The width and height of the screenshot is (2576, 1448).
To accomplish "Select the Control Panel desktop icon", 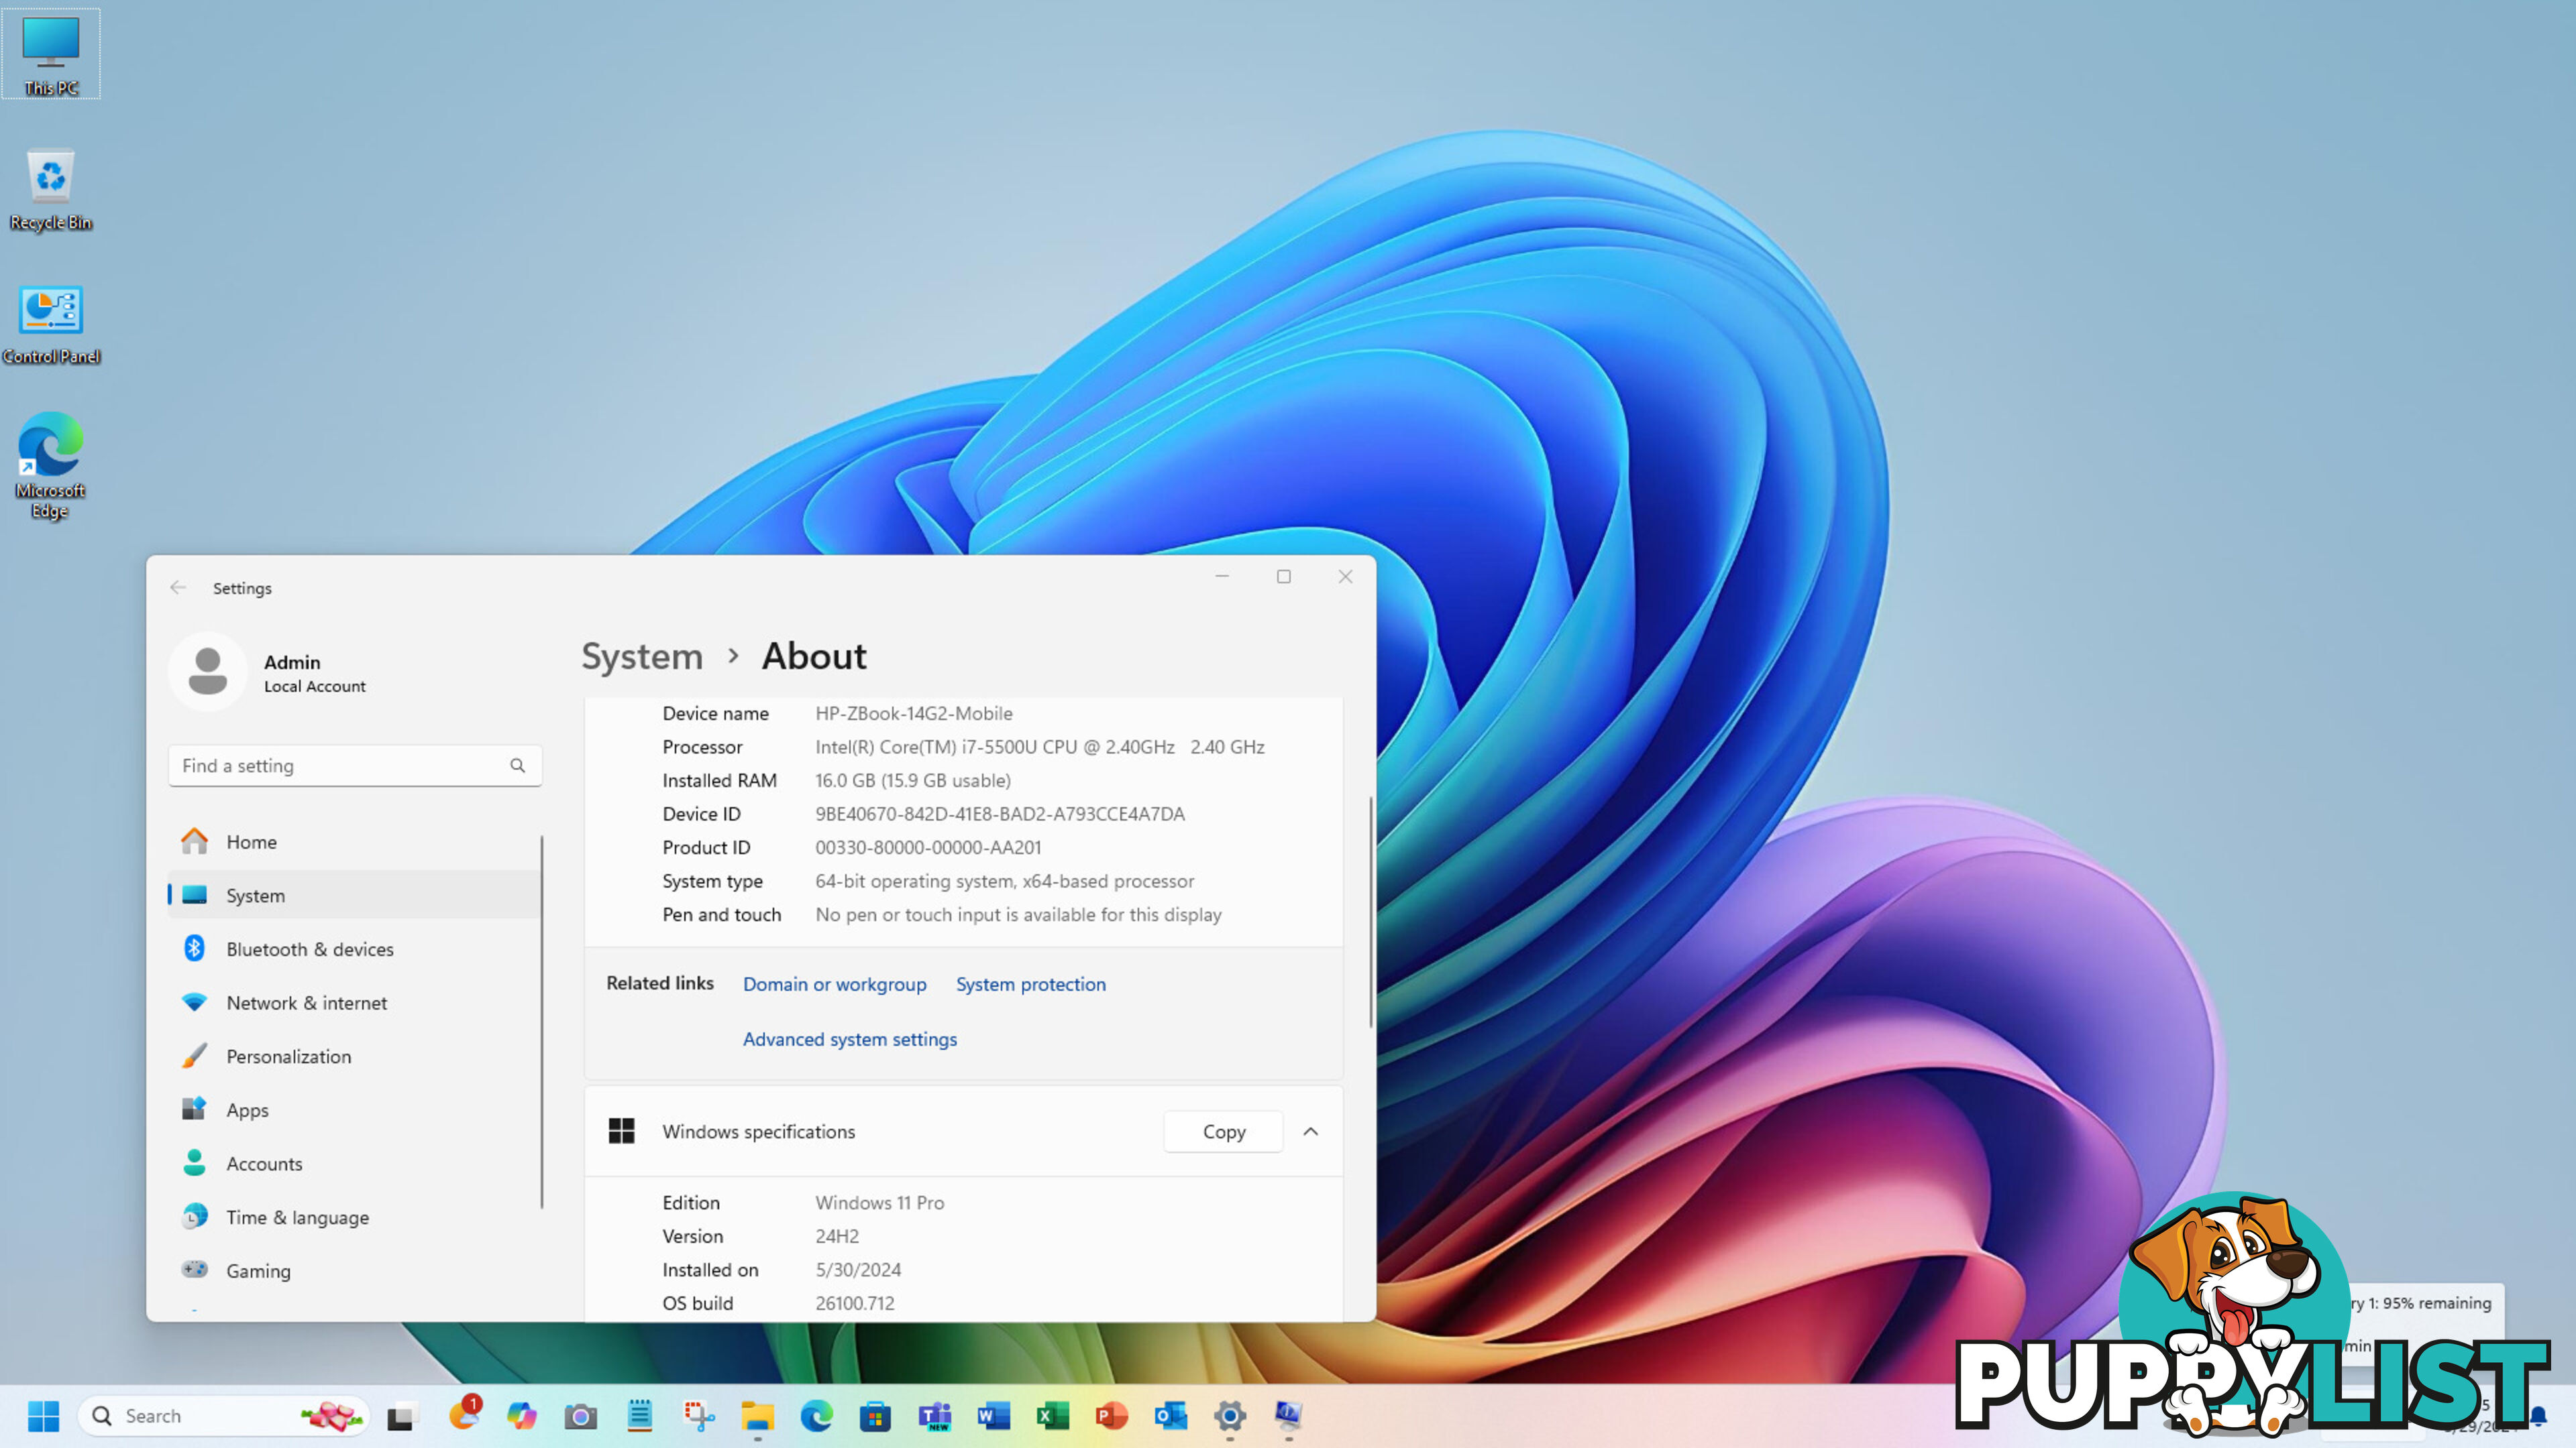I will (x=51, y=324).
